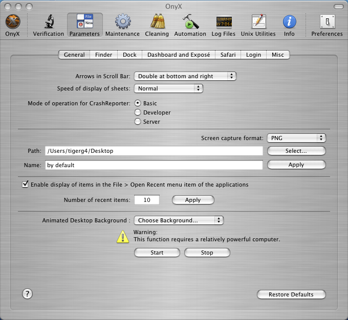
Task: Click the 'Mode of operation for CrashReporter:' label
Action: [79, 103]
